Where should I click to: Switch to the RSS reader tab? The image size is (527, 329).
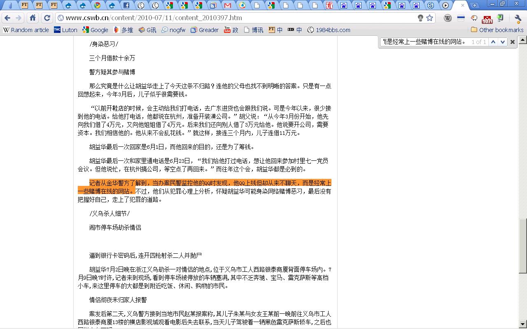pos(213,5)
